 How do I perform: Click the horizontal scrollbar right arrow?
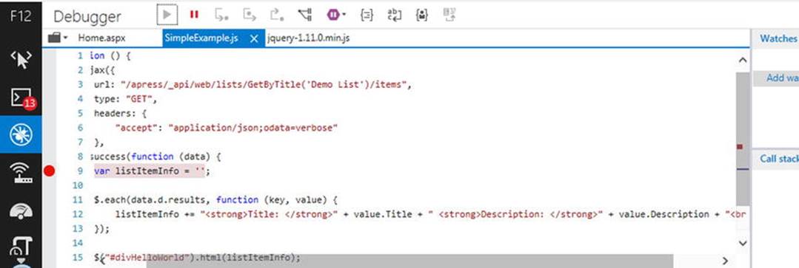coord(726,261)
